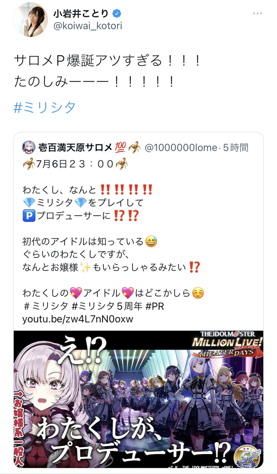Open the @1000000lome handle in quote
Viewport: 277px width, 474px height.
[x=181, y=148]
